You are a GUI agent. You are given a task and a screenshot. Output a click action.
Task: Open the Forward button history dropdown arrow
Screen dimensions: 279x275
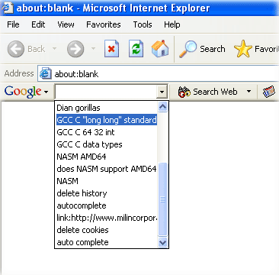pyautogui.click(x=93, y=49)
